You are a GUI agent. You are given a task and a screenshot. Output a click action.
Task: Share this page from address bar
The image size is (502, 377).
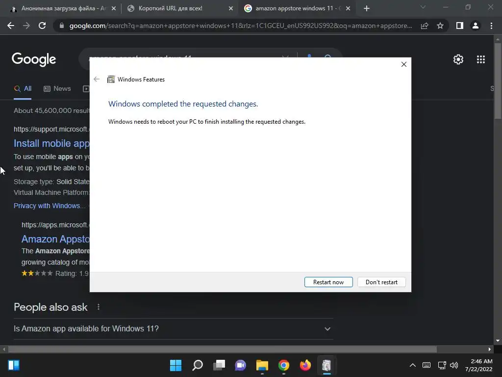425,26
